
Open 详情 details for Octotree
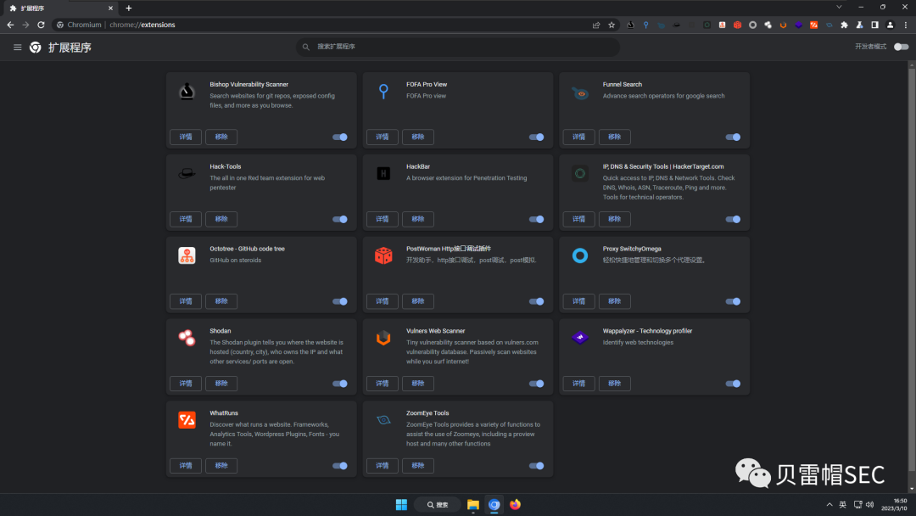tap(186, 301)
